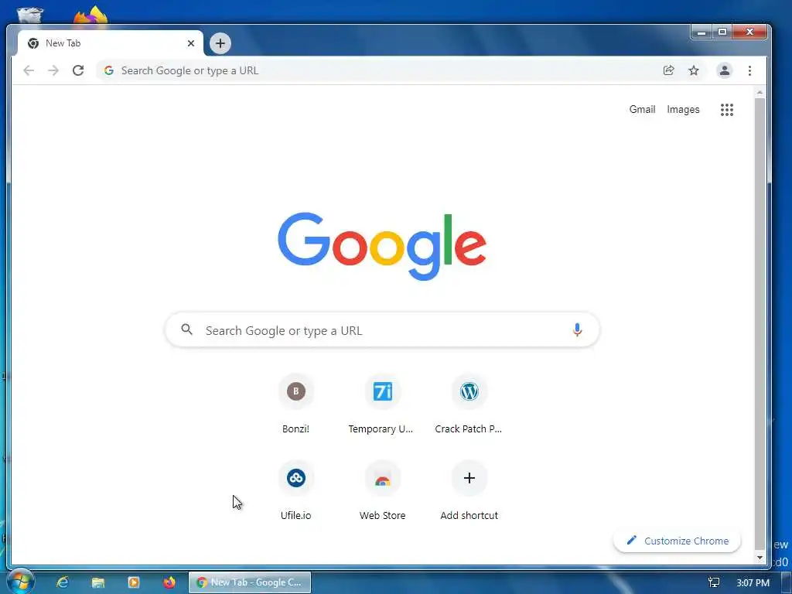The width and height of the screenshot is (792, 594).
Task: Launch Internet Explorer from the taskbar
Action: tap(62, 582)
